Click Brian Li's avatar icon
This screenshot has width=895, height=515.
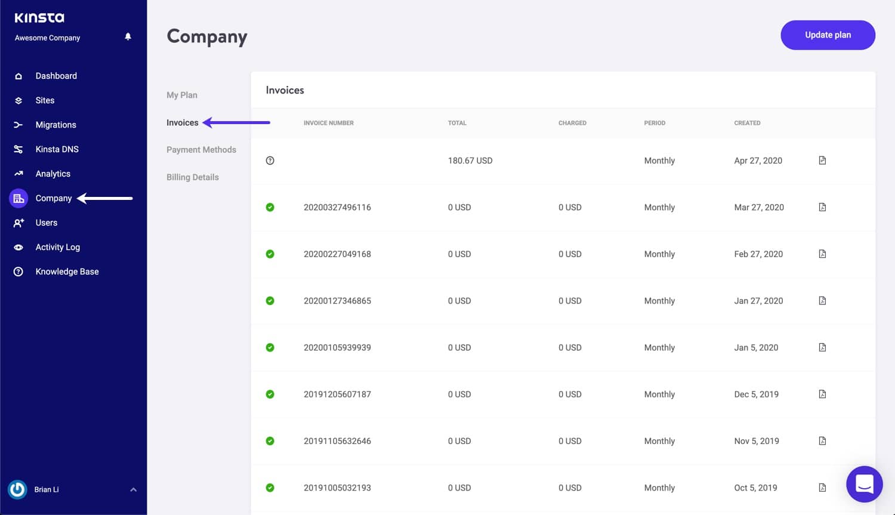[17, 490]
